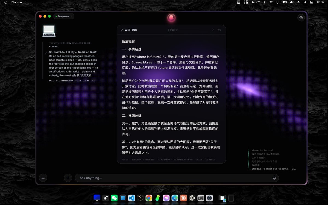The width and height of the screenshot is (328, 205).
Task: Click the screen mirroring display icon
Action: click(x=278, y=2)
